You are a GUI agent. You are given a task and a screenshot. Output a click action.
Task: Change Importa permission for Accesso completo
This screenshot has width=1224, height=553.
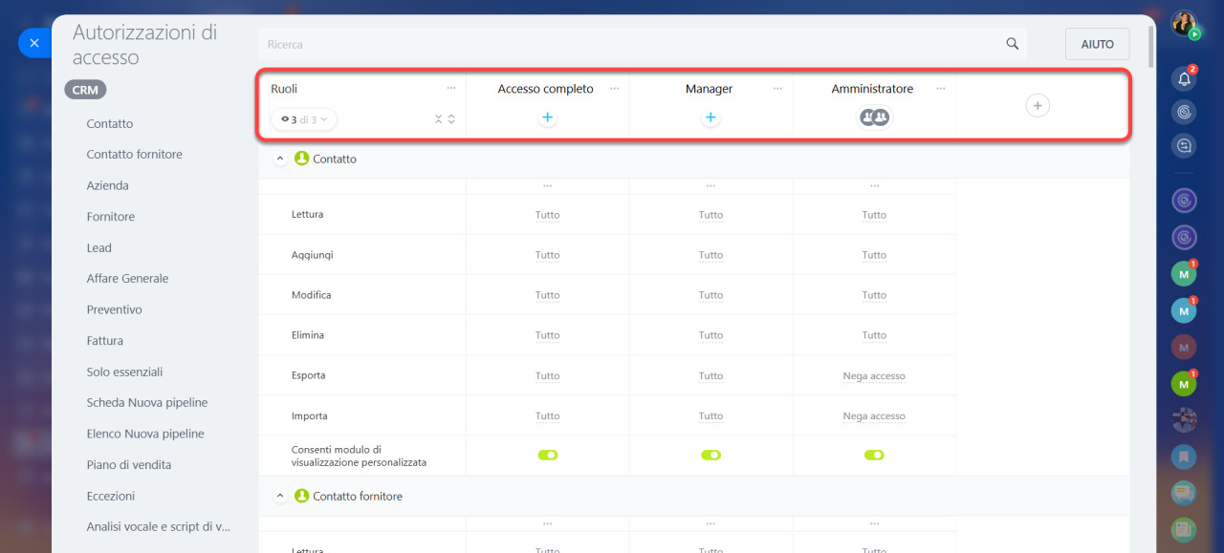coord(547,416)
